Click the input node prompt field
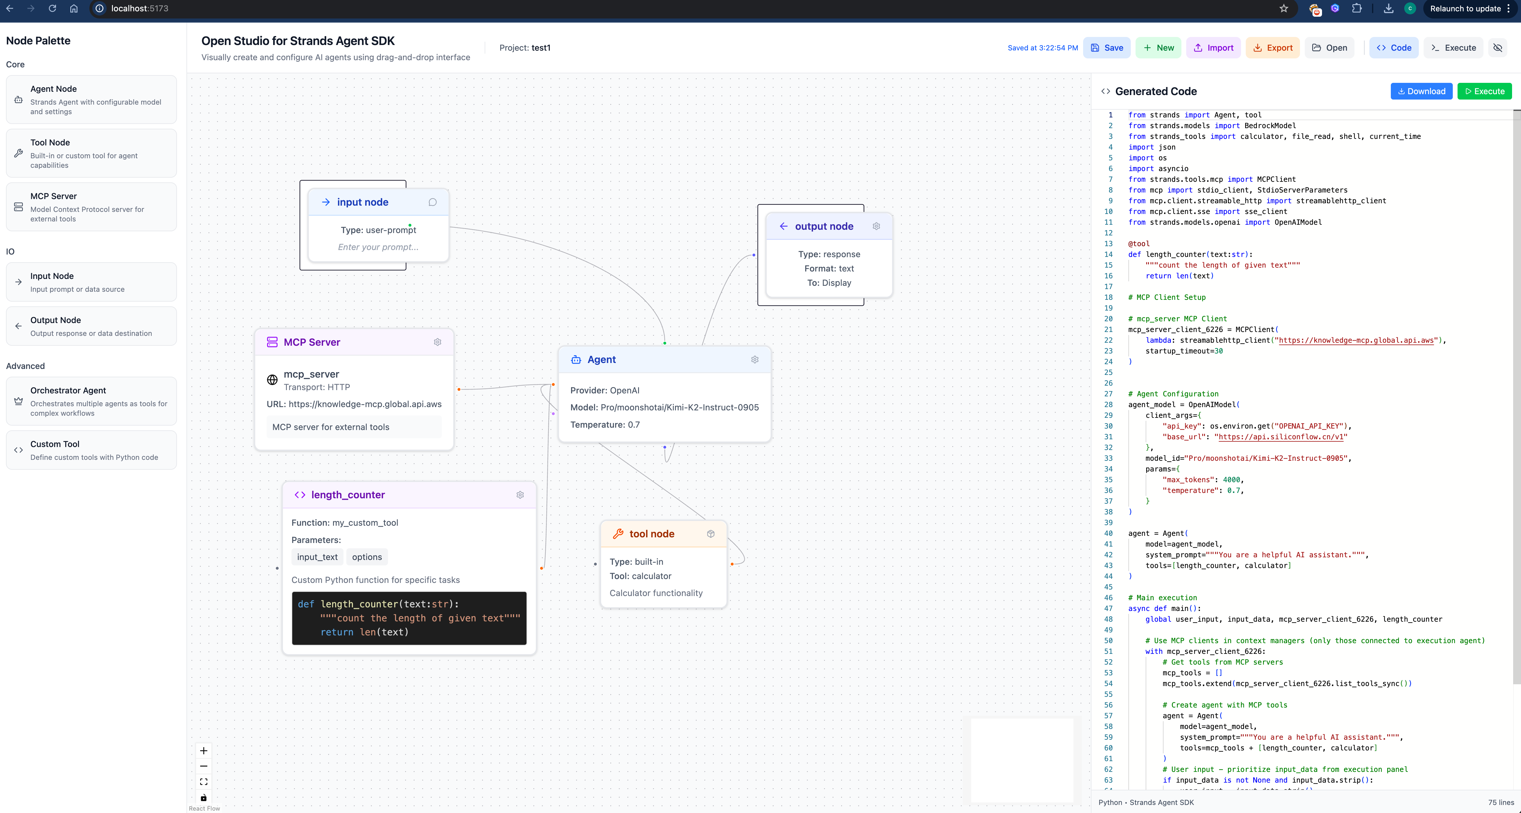The height and width of the screenshot is (813, 1521). click(378, 247)
